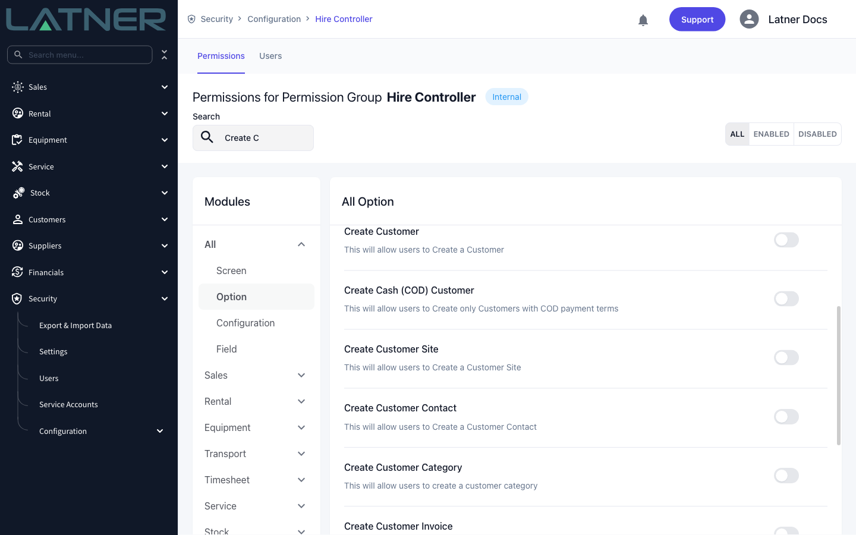Click the search icon in menu search

18,55
